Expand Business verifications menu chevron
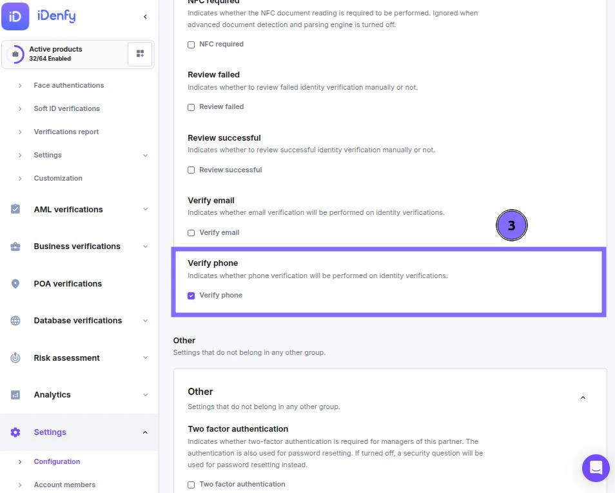Viewport: 615px width, 493px height. pos(145,246)
